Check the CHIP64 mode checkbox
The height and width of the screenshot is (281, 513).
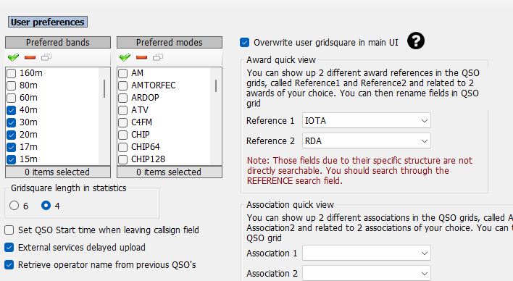[x=123, y=147]
